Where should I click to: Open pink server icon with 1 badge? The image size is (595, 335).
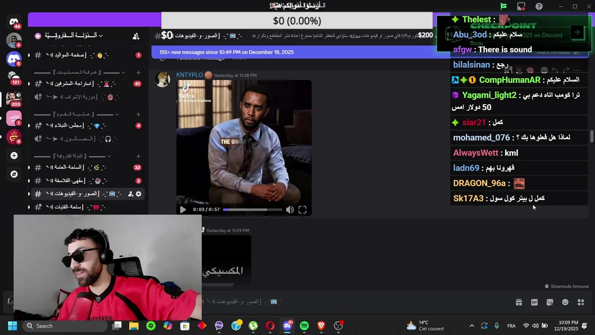[14, 118]
